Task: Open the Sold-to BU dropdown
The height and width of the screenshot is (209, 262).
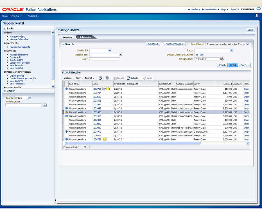Action: pos(110,50)
